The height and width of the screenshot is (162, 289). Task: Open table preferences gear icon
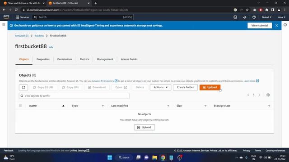[268, 95]
